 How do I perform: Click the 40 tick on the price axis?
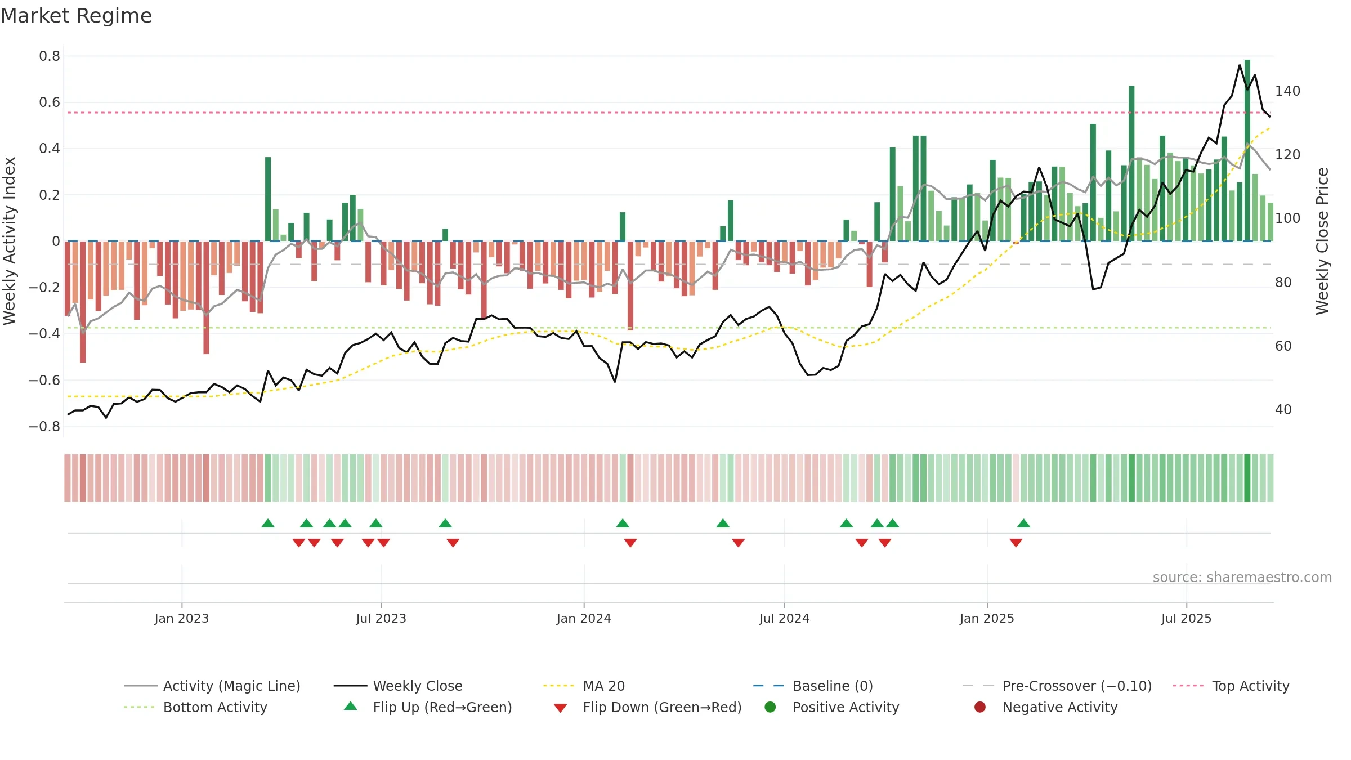1283,409
